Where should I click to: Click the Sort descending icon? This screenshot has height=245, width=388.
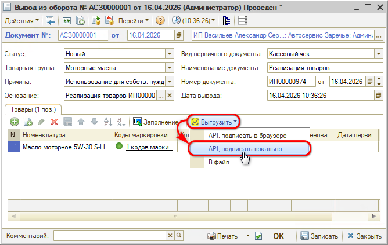(121, 122)
